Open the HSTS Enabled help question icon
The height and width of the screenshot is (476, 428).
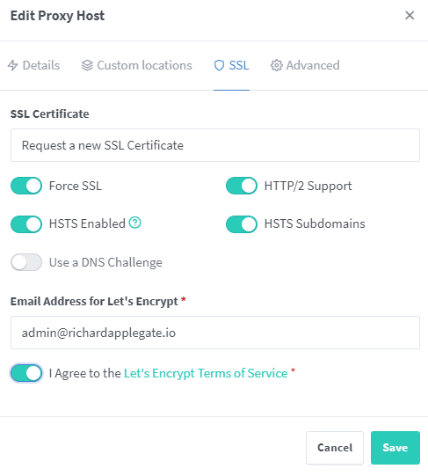(x=135, y=223)
